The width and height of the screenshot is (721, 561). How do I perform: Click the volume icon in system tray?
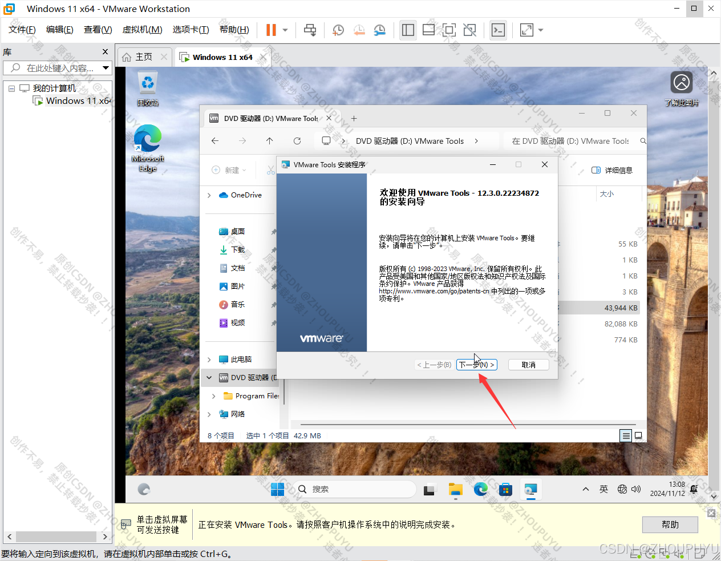636,489
